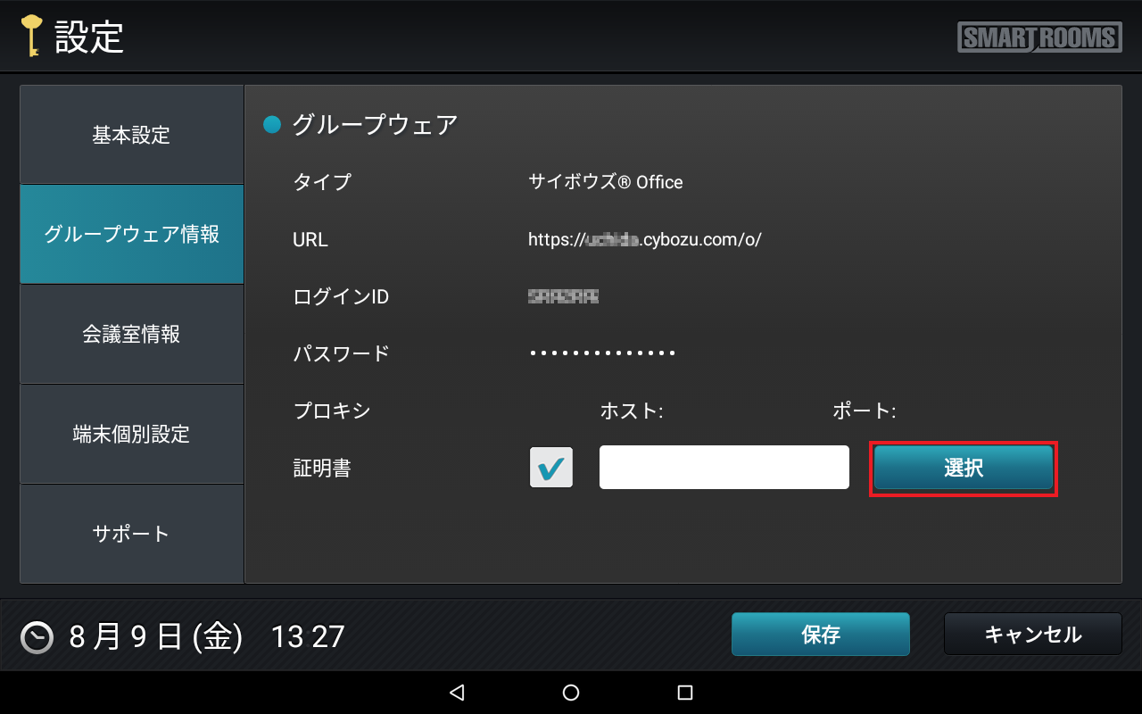Tap the サイボウズ Office type value

[x=605, y=183]
